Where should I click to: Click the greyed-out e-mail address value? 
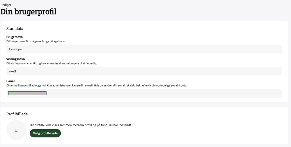[27, 93]
